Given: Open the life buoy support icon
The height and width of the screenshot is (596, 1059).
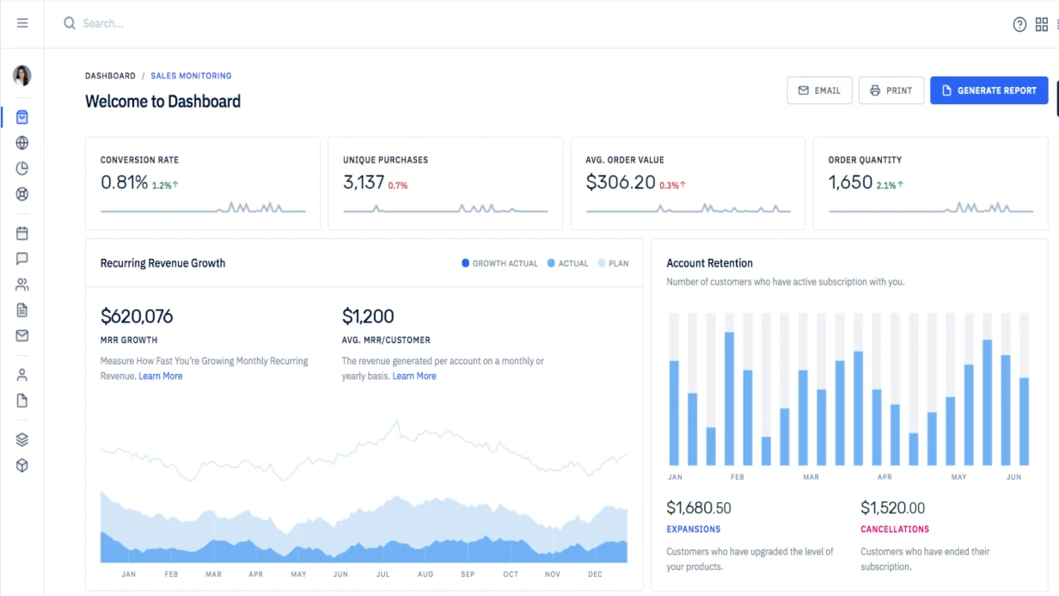Looking at the screenshot, I should [x=22, y=194].
